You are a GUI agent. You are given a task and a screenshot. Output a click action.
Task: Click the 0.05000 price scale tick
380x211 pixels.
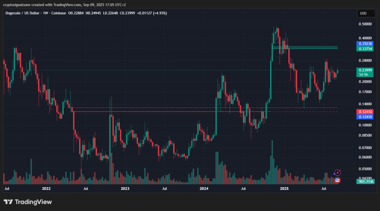(x=365, y=169)
